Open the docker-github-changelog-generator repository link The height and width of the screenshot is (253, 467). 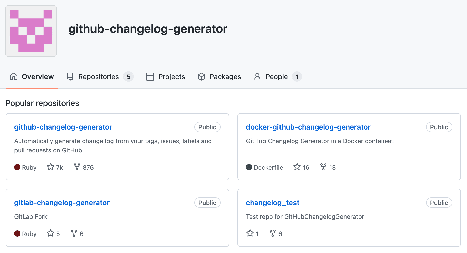point(308,127)
